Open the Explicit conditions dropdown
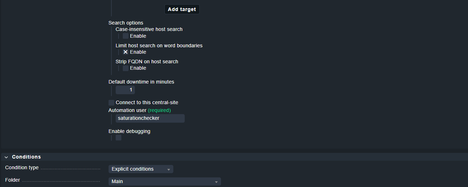Viewport: 468px width, 187px height. tap(141, 169)
